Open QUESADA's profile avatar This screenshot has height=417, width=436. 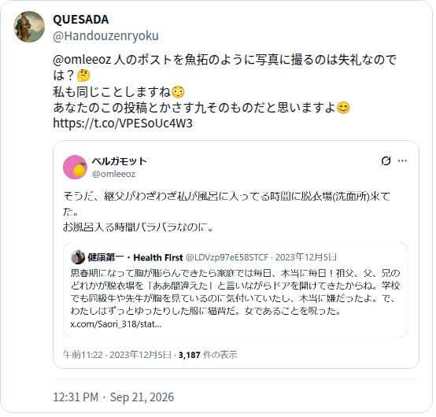tap(29, 27)
